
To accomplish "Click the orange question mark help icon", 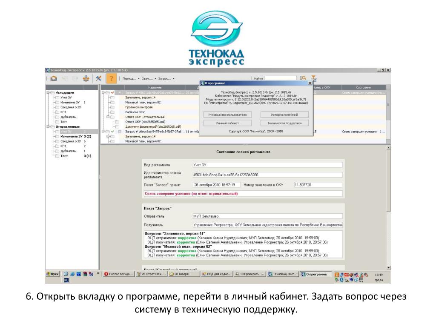I will (x=111, y=78).
